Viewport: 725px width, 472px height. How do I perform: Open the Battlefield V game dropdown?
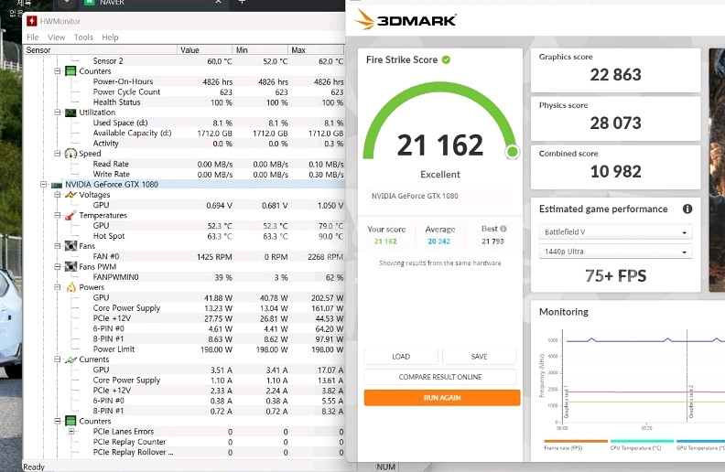click(614, 232)
